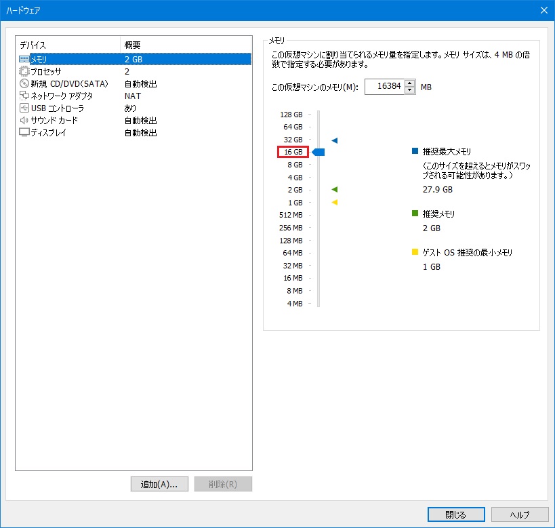The image size is (555, 528).
Task: Click the ディスプレイ monitor icon
Action: click(24, 132)
